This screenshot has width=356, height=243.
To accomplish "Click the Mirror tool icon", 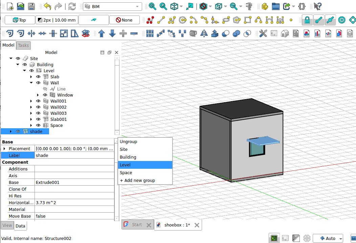I will coord(204,33).
